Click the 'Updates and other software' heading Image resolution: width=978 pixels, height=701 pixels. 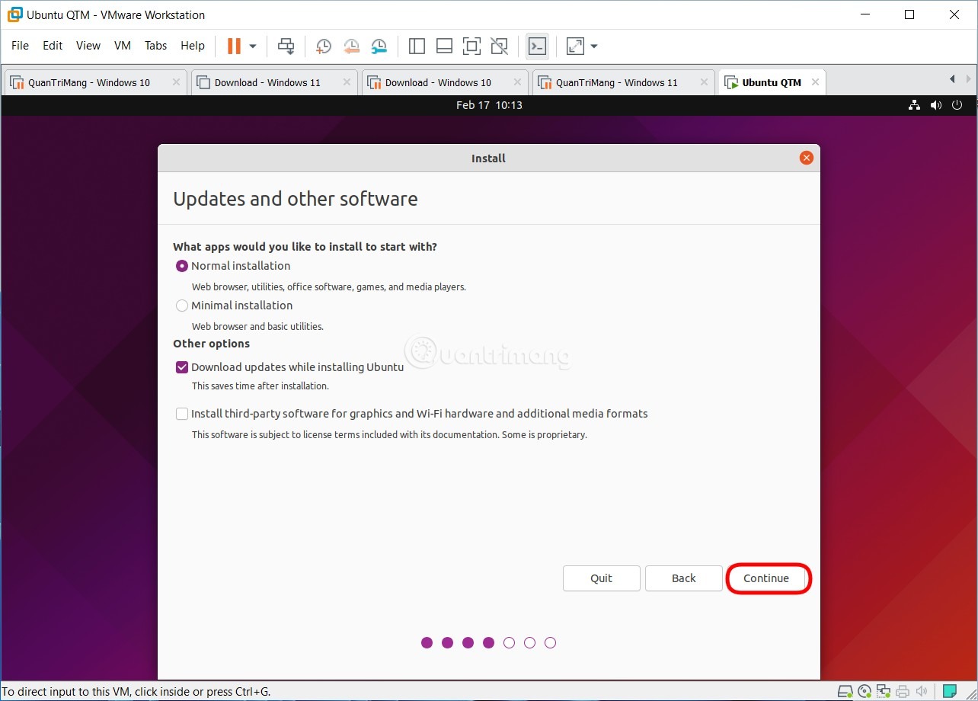296,199
